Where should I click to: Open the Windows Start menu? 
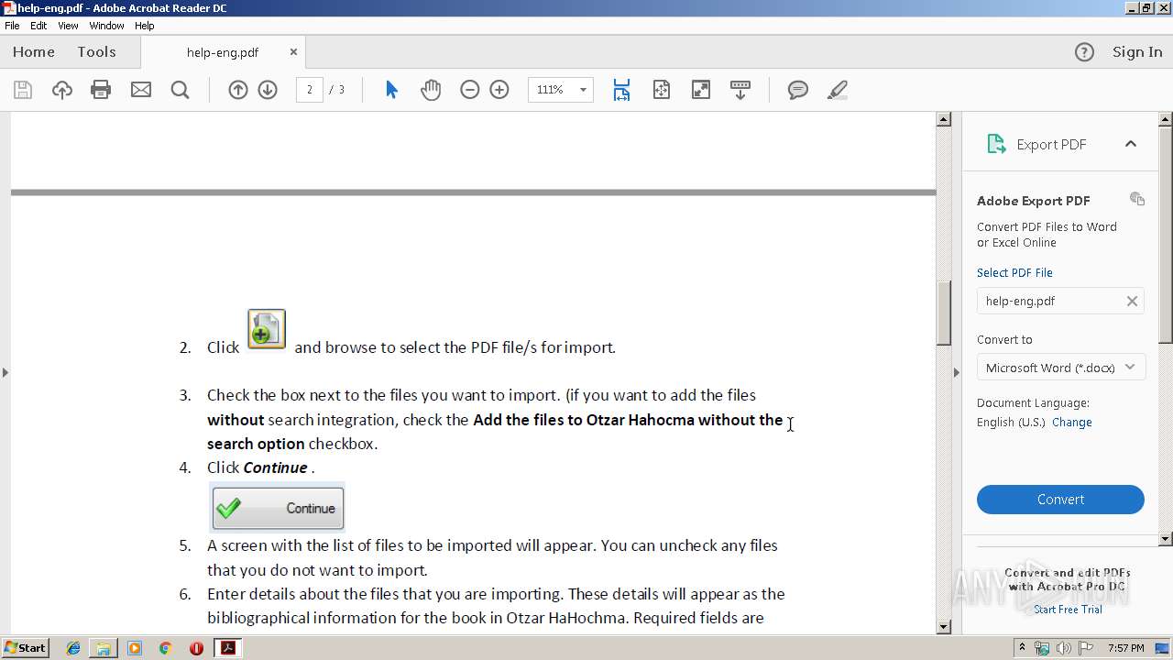pyautogui.click(x=25, y=648)
